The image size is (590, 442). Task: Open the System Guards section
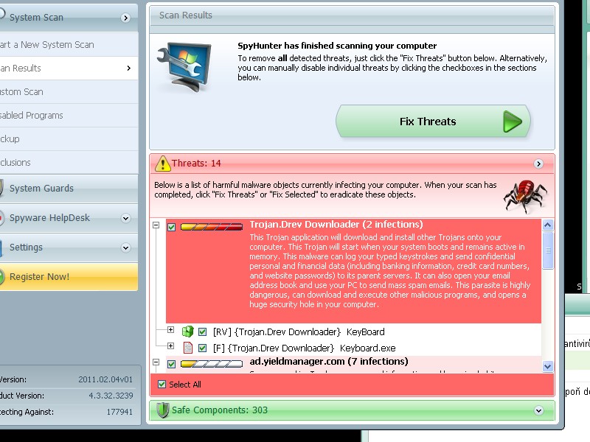(69, 188)
